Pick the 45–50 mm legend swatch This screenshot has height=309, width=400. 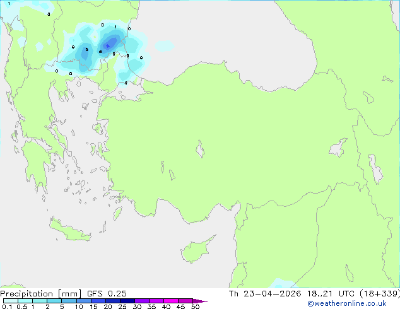(185, 301)
